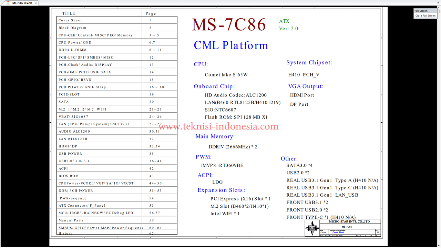The image size is (441, 248).
Task: Click the LAN RTL8125B row
Action: click(117, 139)
